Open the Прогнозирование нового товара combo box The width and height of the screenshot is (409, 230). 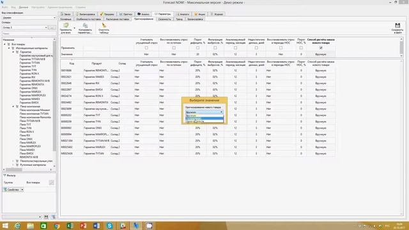pos(204,112)
